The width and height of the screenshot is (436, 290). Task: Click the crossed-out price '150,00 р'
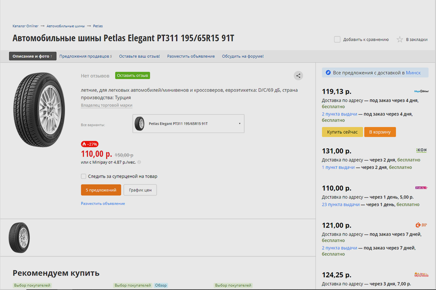tap(124, 155)
